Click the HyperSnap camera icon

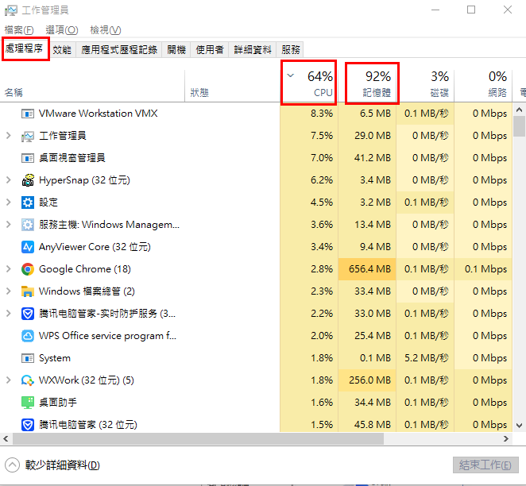[28, 180]
